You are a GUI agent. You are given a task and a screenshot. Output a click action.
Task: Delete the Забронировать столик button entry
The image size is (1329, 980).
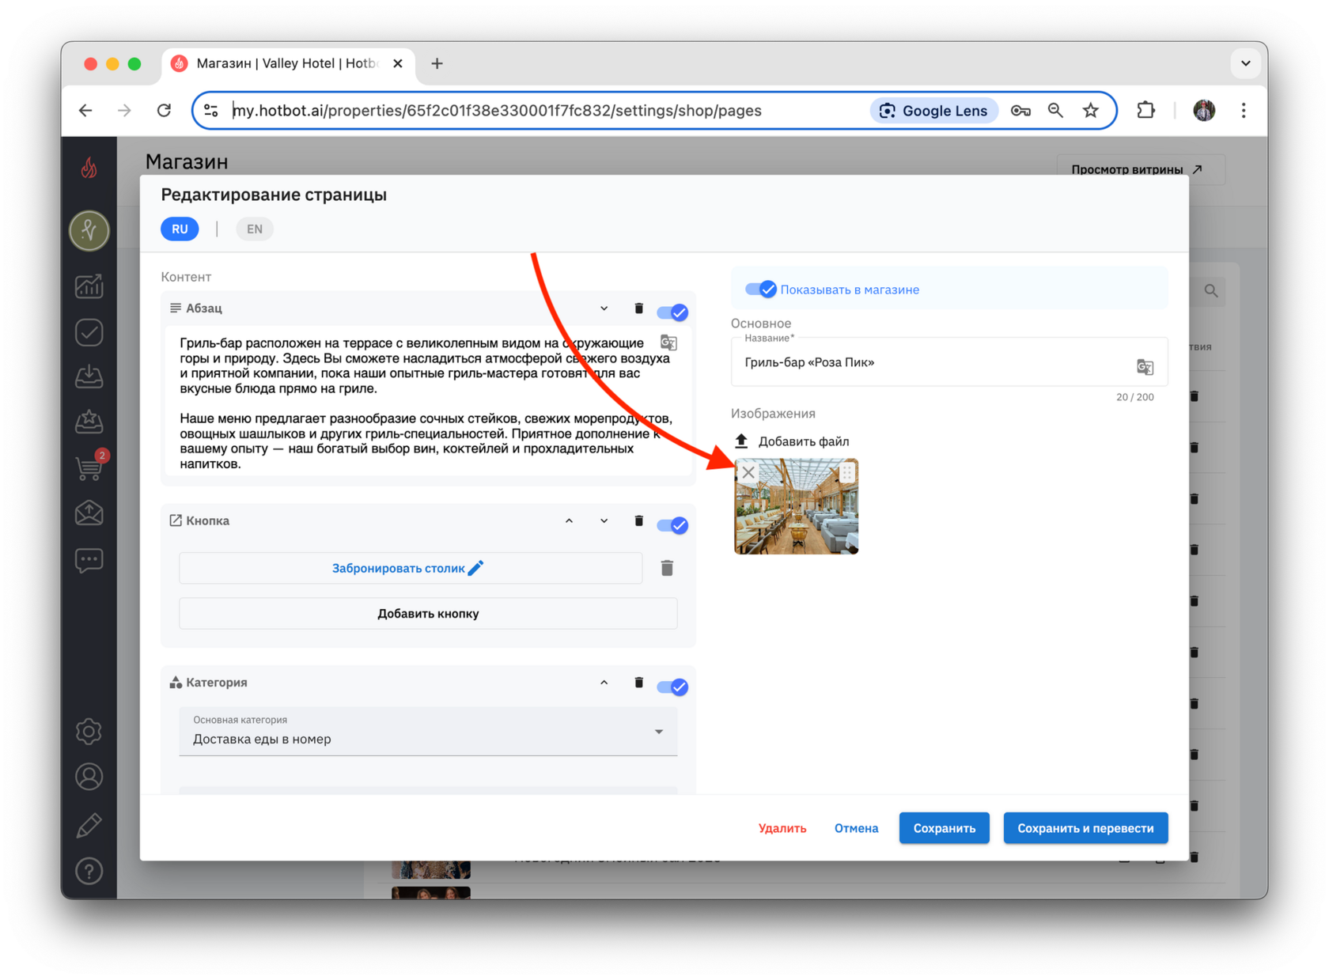[667, 568]
